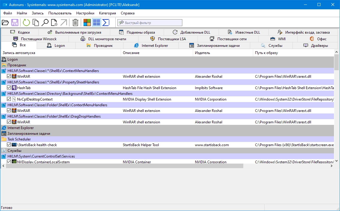340x211 pixels.
Task: Click the trash can Delete icon
Action: point(75,23)
